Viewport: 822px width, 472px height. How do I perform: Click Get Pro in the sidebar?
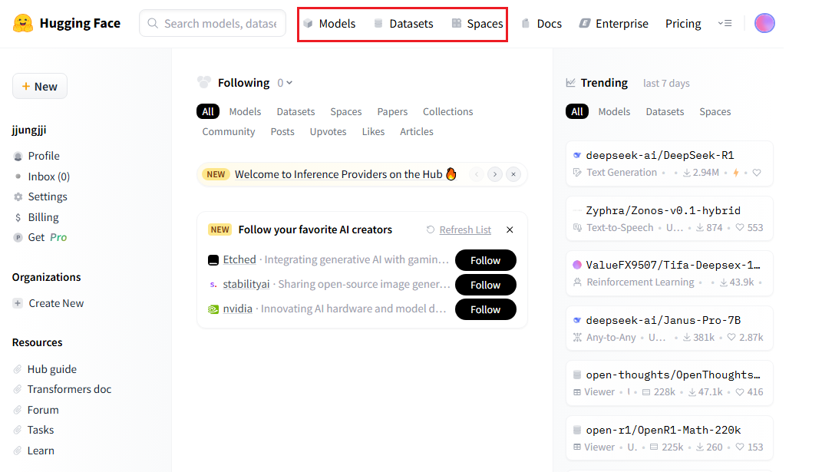(x=41, y=237)
